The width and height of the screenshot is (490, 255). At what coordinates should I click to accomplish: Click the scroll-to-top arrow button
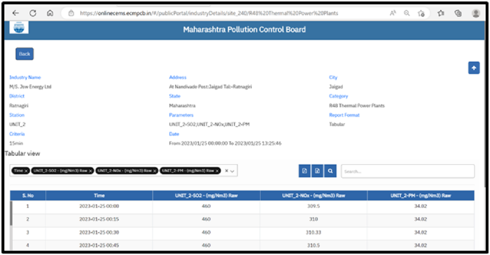tap(474, 68)
